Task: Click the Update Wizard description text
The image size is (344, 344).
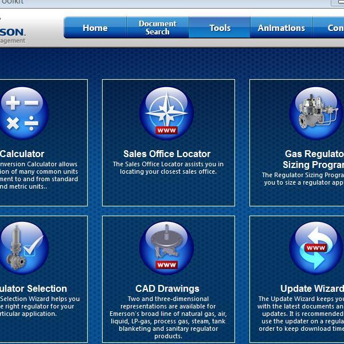Action: click(300, 314)
